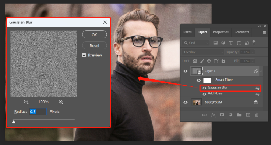Close the Layers panel group
The height and width of the screenshot is (145, 271).
click(x=265, y=26)
